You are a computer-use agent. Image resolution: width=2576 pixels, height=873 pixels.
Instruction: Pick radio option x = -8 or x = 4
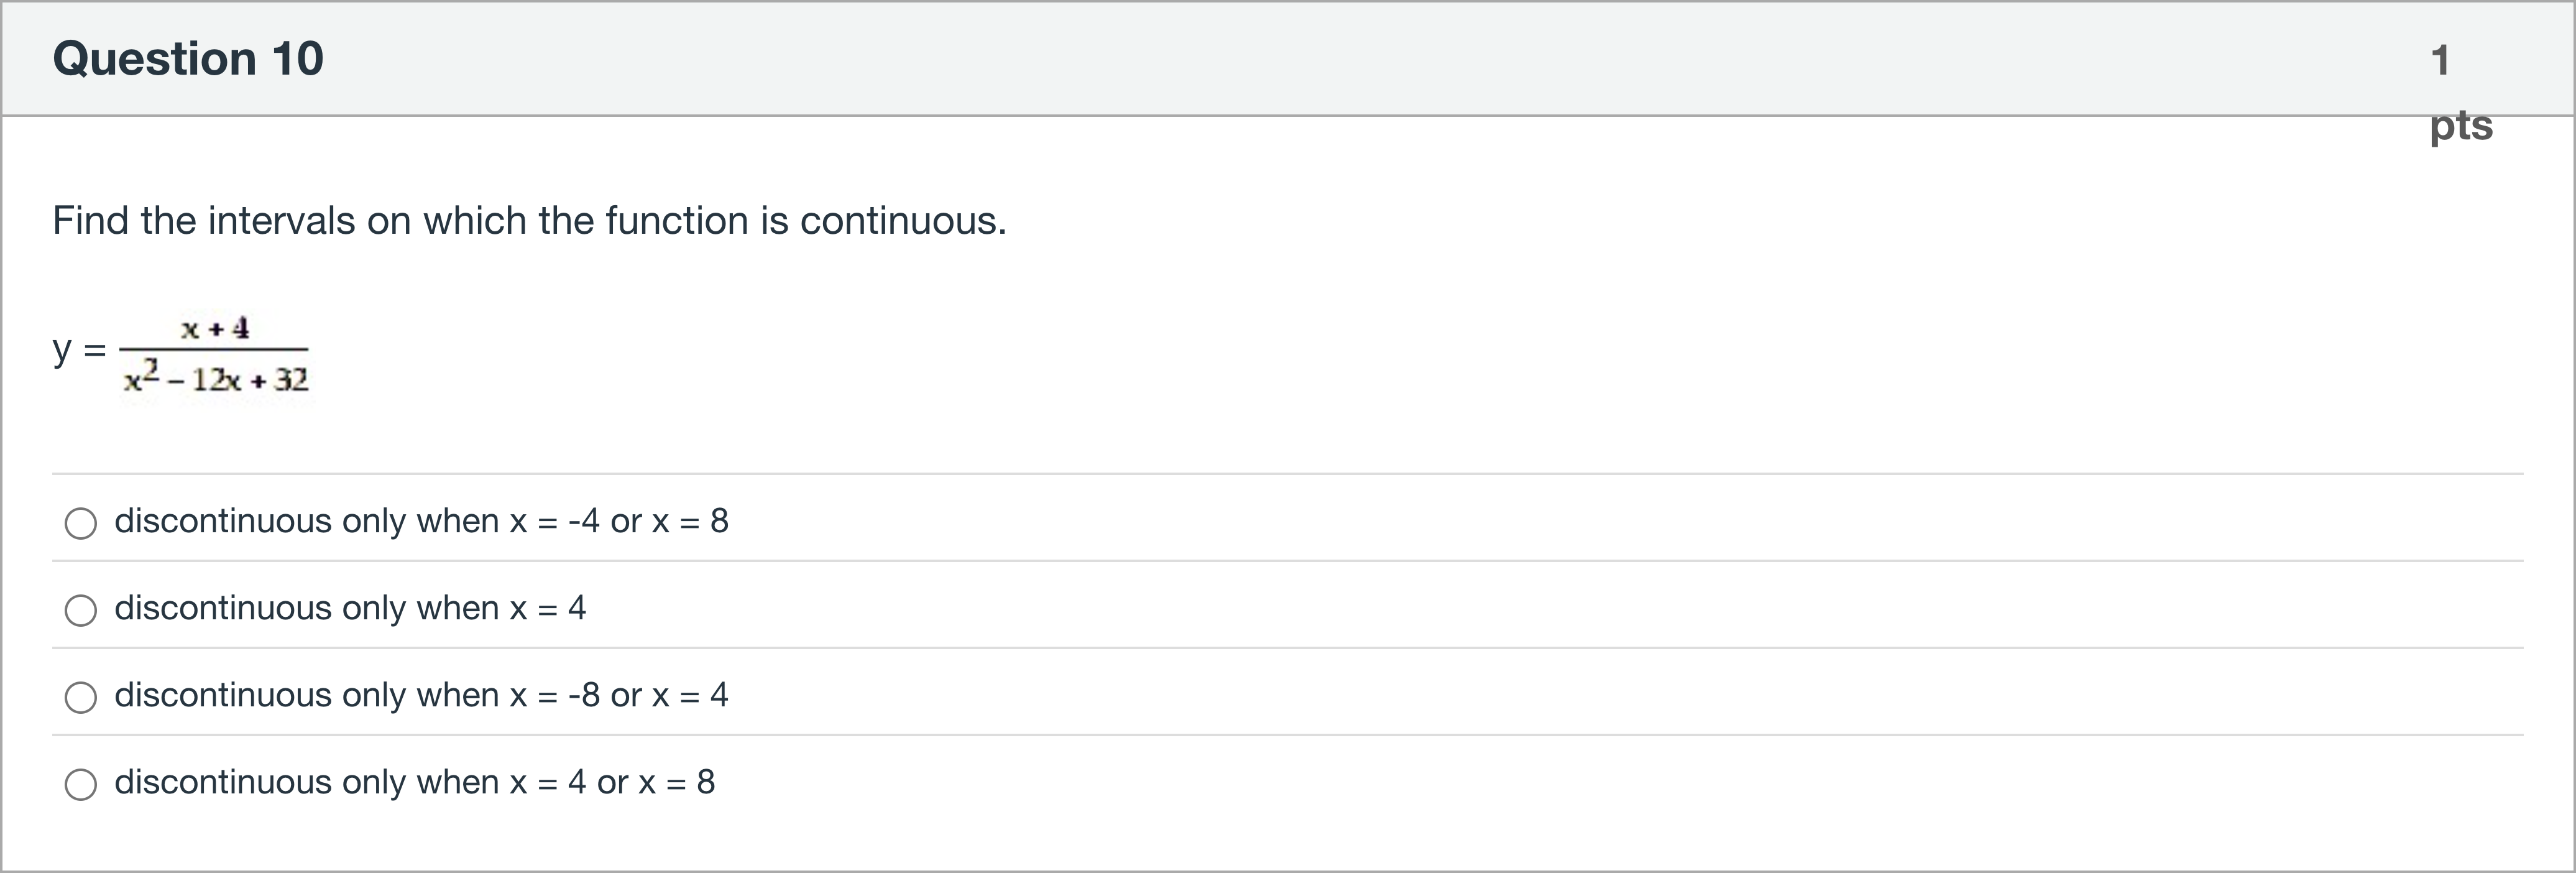[x=81, y=697]
